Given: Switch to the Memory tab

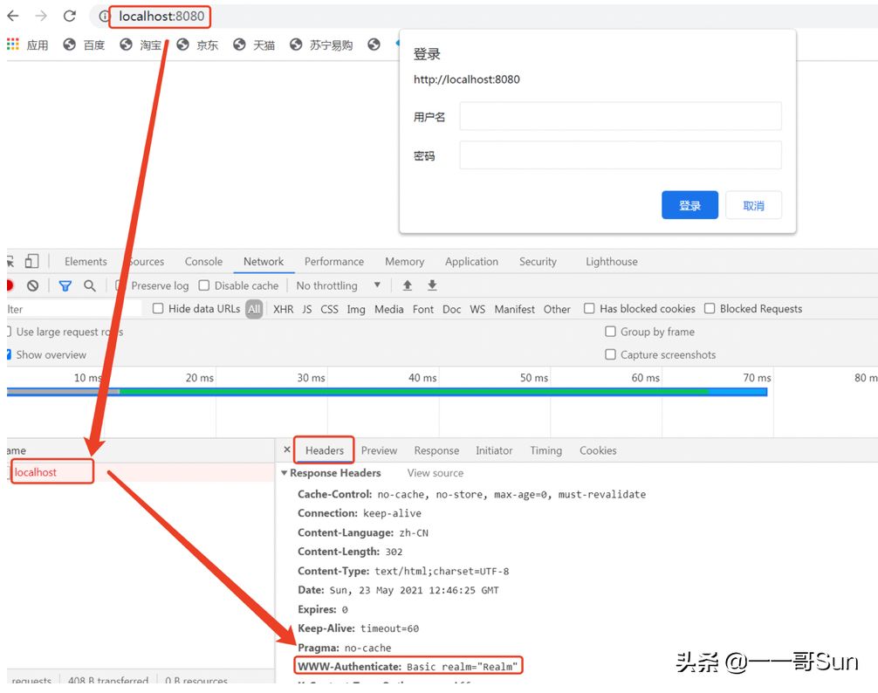Looking at the screenshot, I should 405,262.
